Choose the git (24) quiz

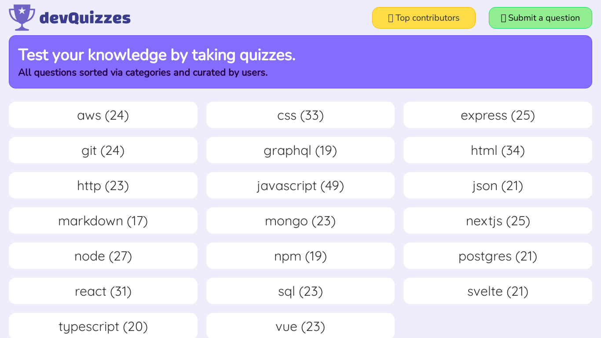(x=103, y=151)
